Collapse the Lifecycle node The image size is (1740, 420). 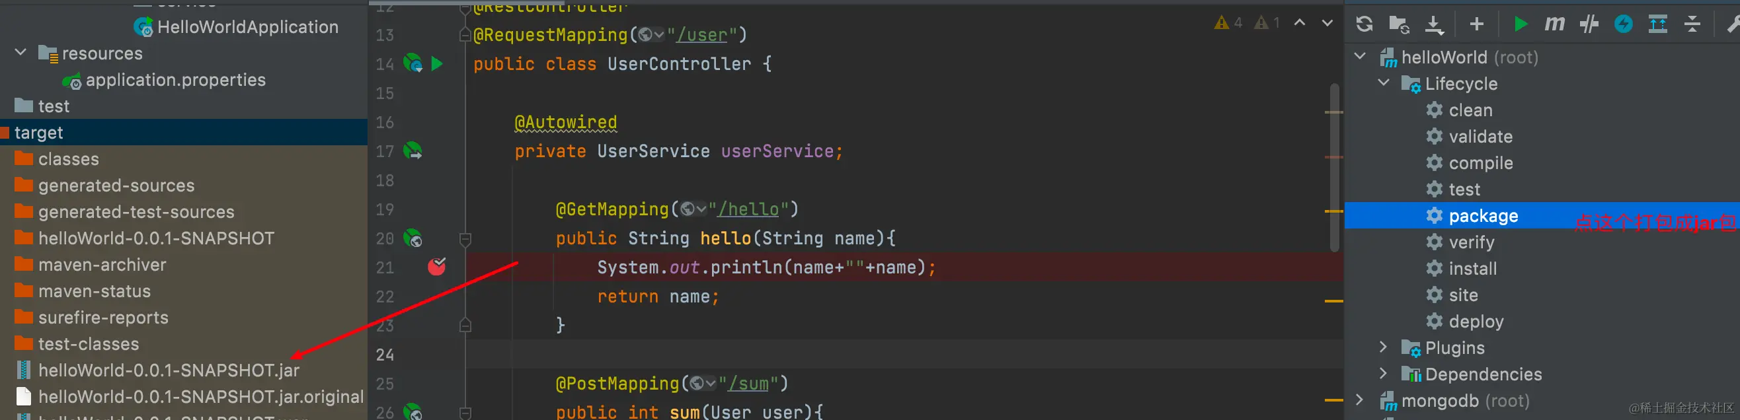(1384, 83)
